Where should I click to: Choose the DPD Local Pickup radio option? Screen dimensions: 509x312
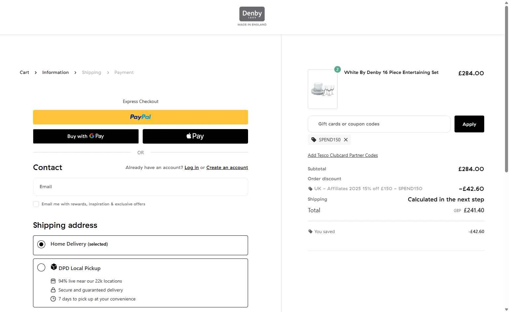(x=41, y=267)
